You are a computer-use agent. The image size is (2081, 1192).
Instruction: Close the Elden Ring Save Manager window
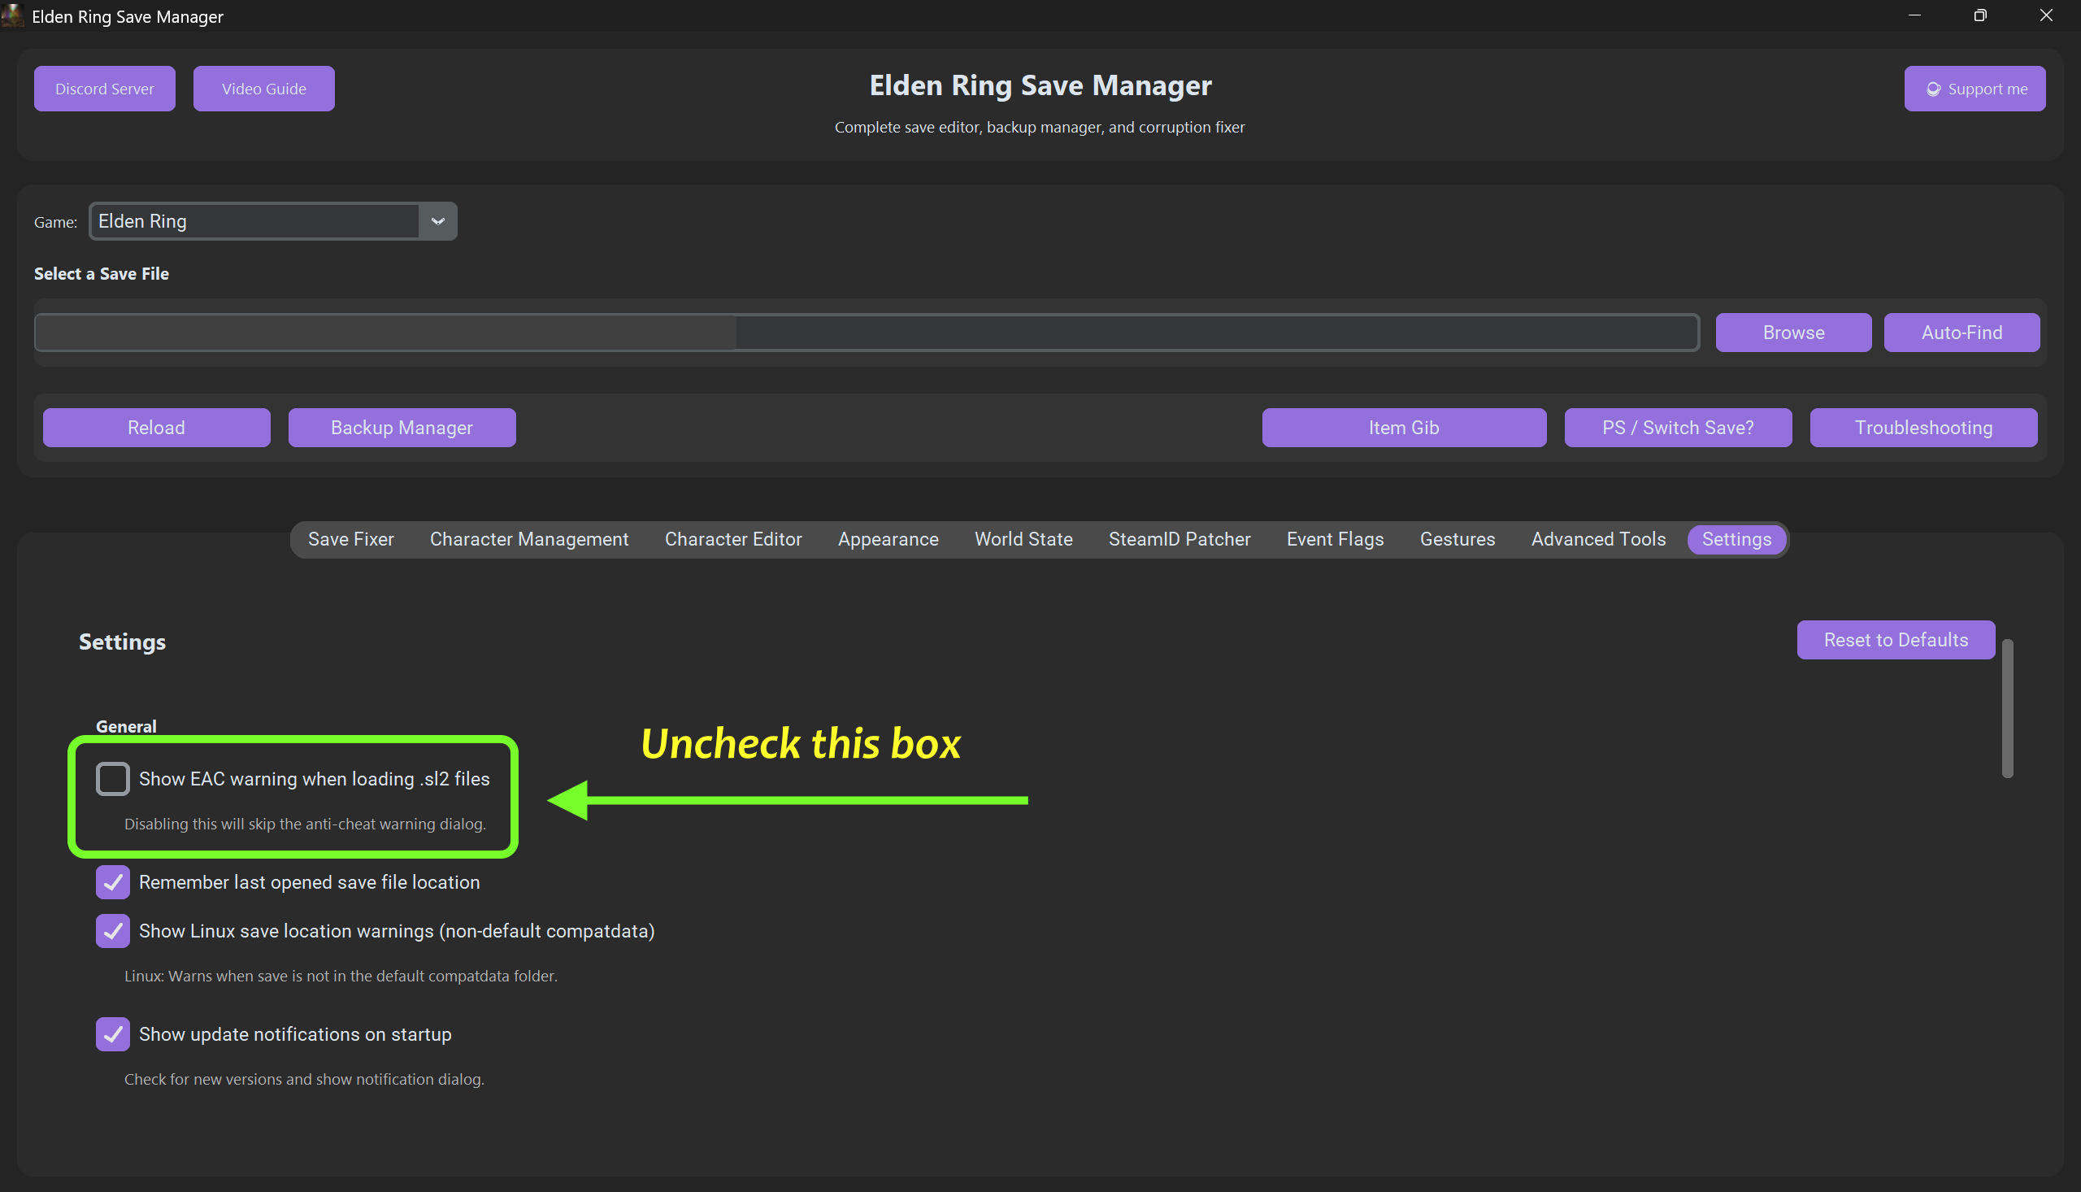2046,15
